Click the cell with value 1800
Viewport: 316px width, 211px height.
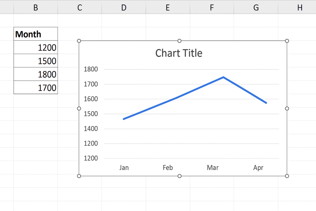click(35, 74)
